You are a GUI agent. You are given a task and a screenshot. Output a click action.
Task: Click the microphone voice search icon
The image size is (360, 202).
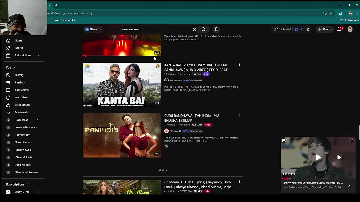click(x=216, y=29)
